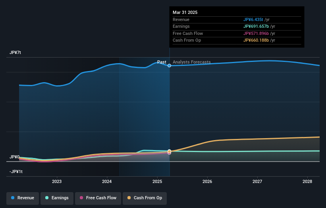
Task: Toggle the Earnings series in the legend
Action: [x=57, y=198]
